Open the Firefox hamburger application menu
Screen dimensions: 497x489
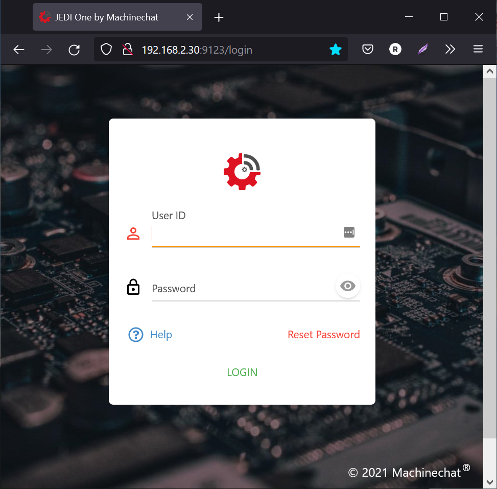478,50
